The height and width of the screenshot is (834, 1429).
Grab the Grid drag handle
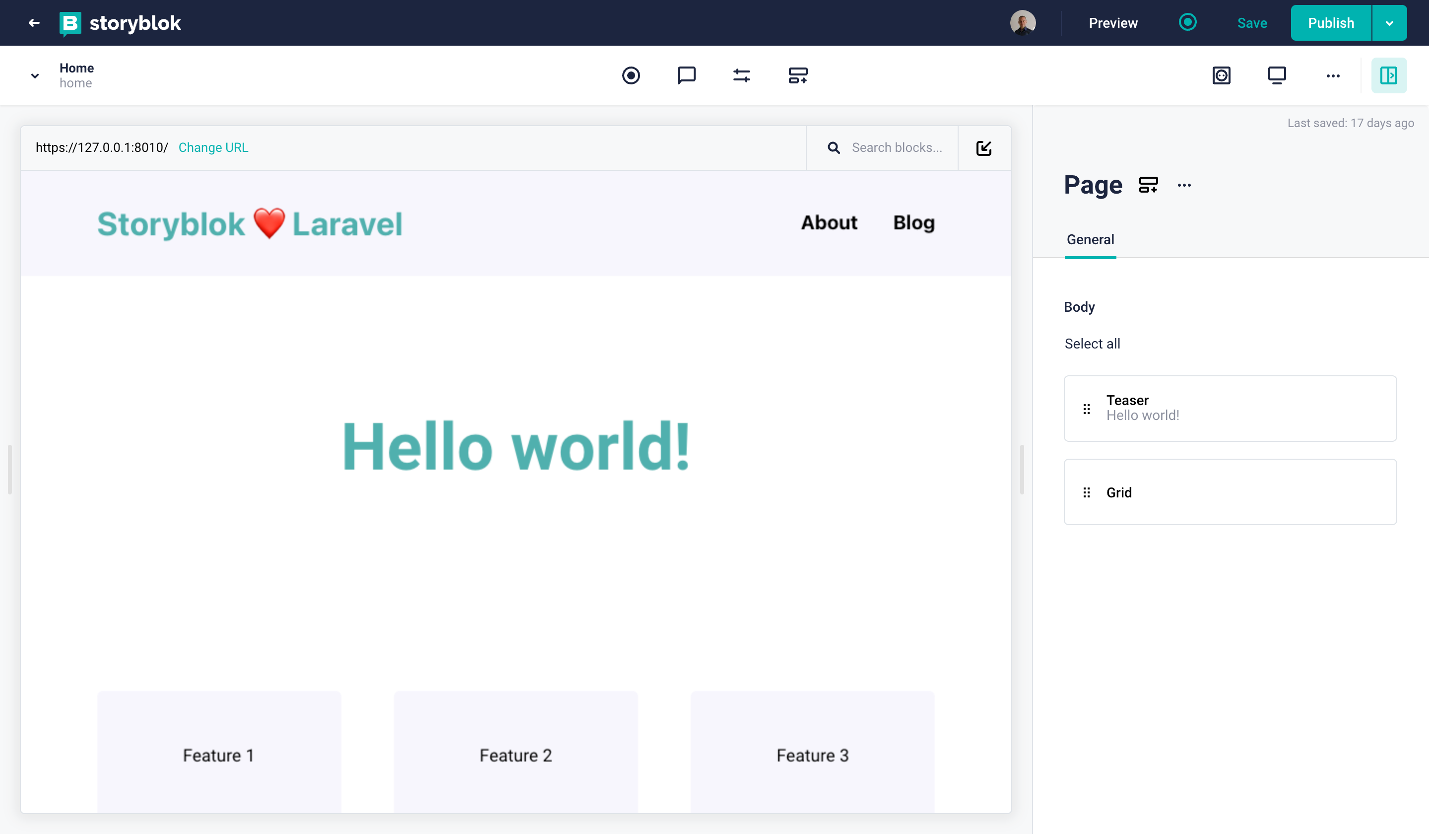1087,492
